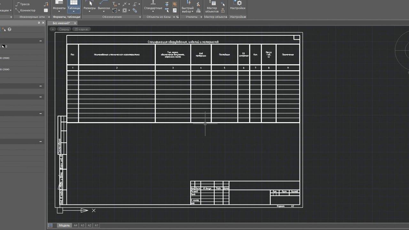The height and width of the screenshot is (230, 409).
Task: Switch to the A3 layout tab
Action: [x=82, y=226]
